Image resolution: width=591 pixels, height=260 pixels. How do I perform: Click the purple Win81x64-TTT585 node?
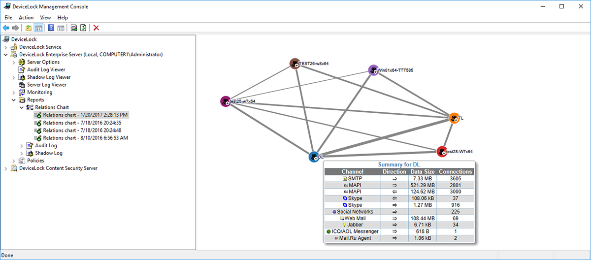tap(374, 70)
